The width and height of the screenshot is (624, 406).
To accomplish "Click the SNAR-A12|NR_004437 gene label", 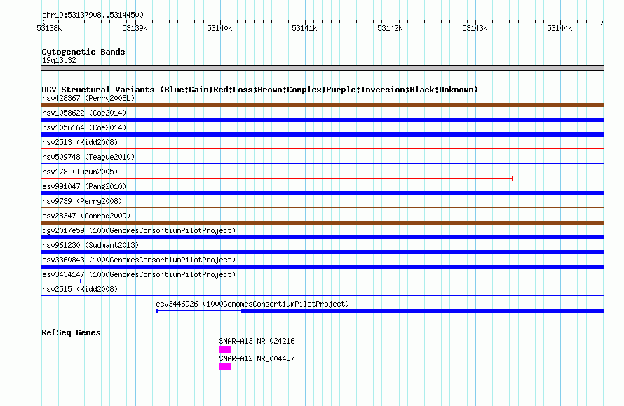I will pos(257,358).
